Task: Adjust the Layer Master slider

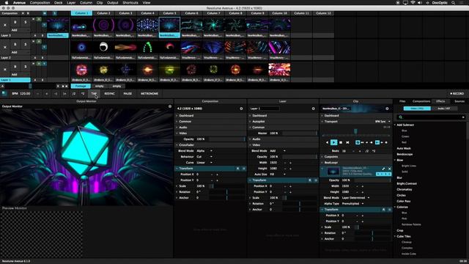Action: [x=299, y=133]
